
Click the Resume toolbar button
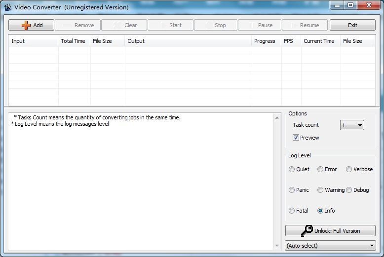point(305,25)
